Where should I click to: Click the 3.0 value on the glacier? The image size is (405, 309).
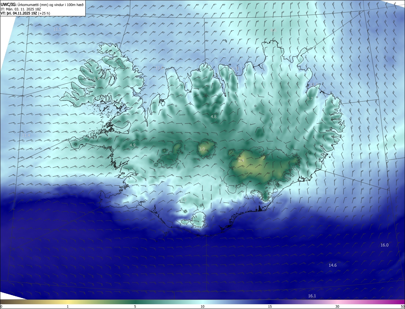pos(202,148)
